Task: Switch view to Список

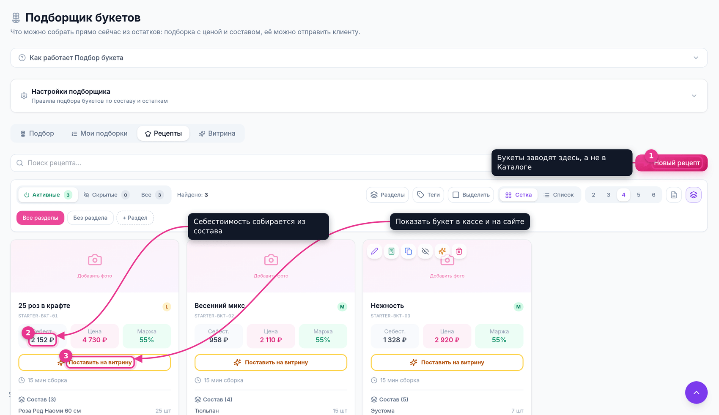Action: tap(559, 195)
